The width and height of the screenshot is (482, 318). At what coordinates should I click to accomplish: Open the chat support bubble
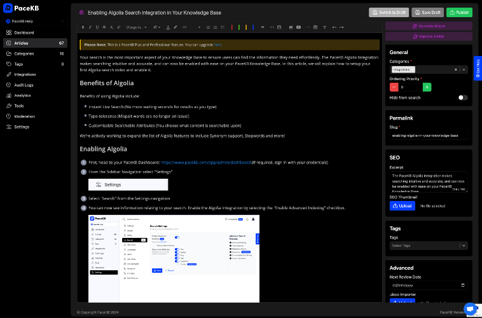click(470, 308)
